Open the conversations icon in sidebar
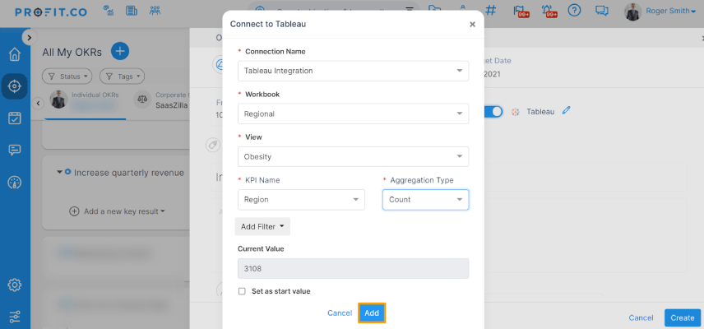Screen dimensions: 704x329 pos(15,150)
